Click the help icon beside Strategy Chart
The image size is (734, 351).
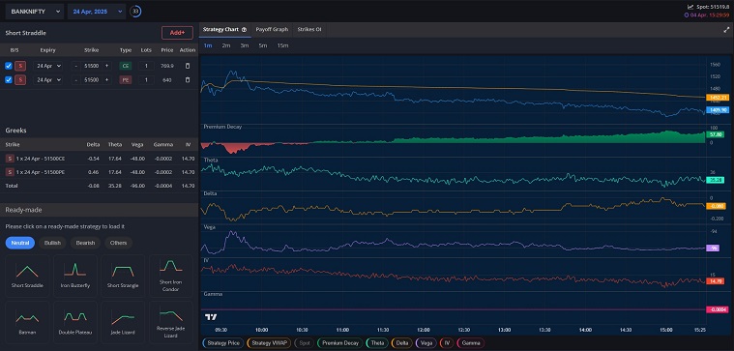244,29
